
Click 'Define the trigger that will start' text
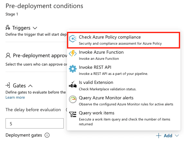pyautogui.click(x=36, y=34)
